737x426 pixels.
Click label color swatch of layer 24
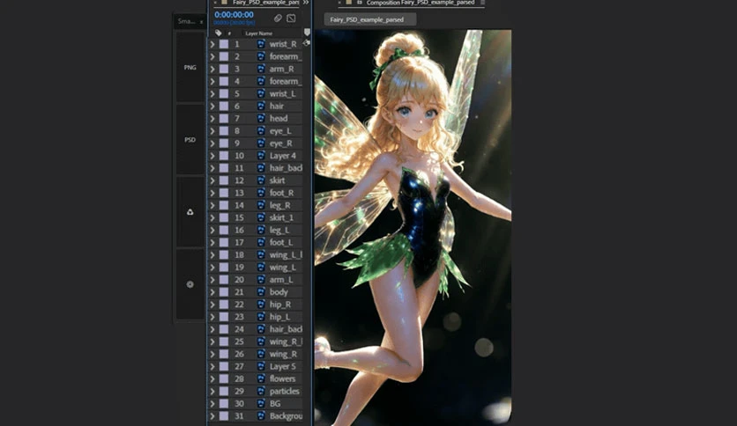tap(224, 329)
